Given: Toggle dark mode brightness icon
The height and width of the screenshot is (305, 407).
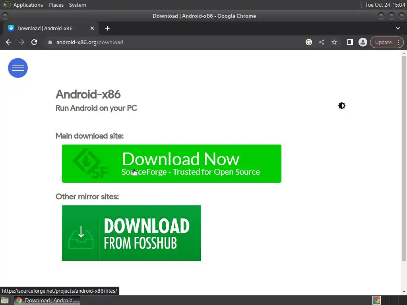Looking at the screenshot, I should click(341, 106).
